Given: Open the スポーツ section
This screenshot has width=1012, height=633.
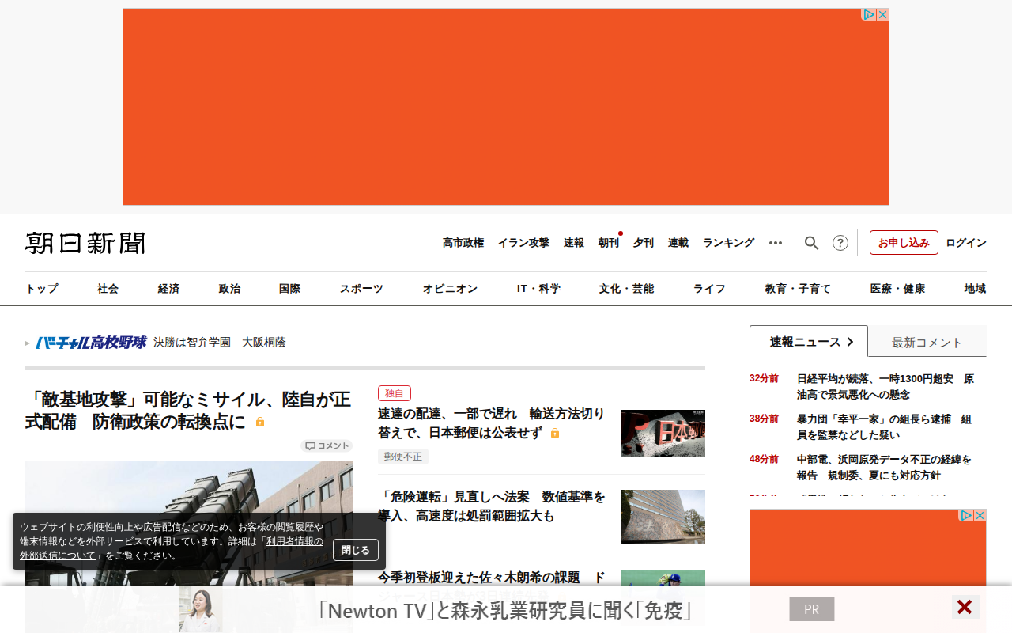Looking at the screenshot, I should 361,288.
